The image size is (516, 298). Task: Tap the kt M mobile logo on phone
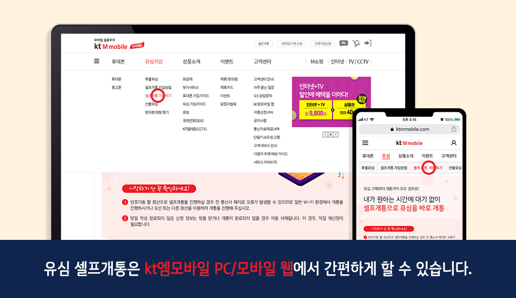click(x=409, y=143)
